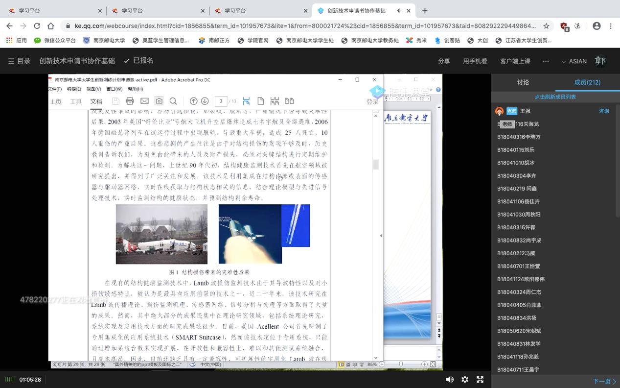The height and width of the screenshot is (388, 620).
Task: Mute the tab playing audio
Action: point(399,10)
